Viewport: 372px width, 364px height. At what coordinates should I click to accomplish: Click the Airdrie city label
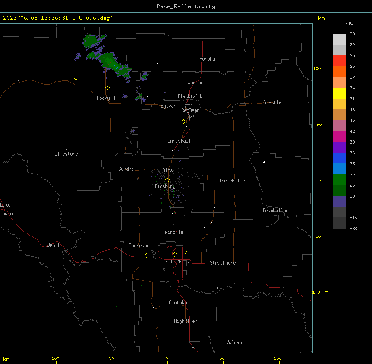[x=174, y=232]
